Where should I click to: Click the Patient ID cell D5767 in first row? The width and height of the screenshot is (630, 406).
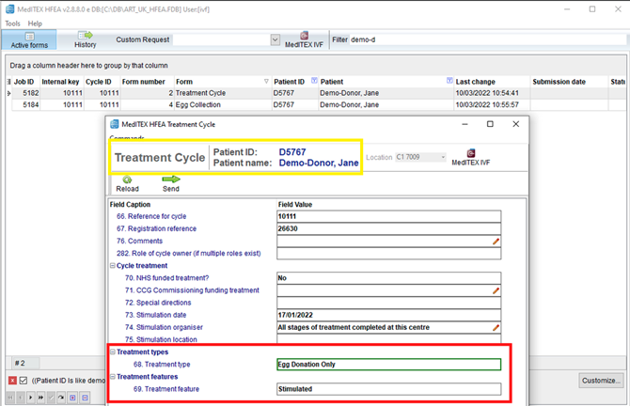click(295, 93)
